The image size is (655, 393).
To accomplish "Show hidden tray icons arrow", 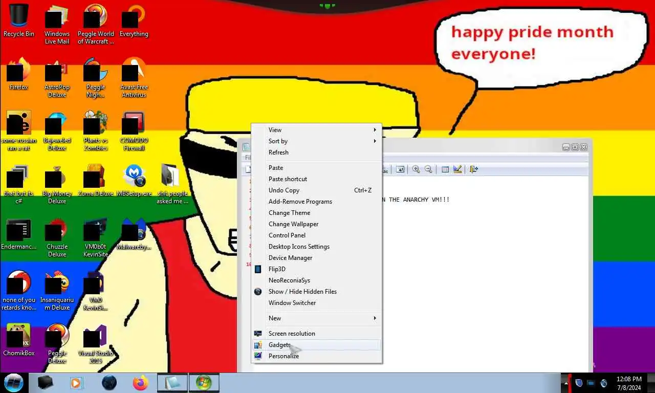I will pyautogui.click(x=565, y=383).
